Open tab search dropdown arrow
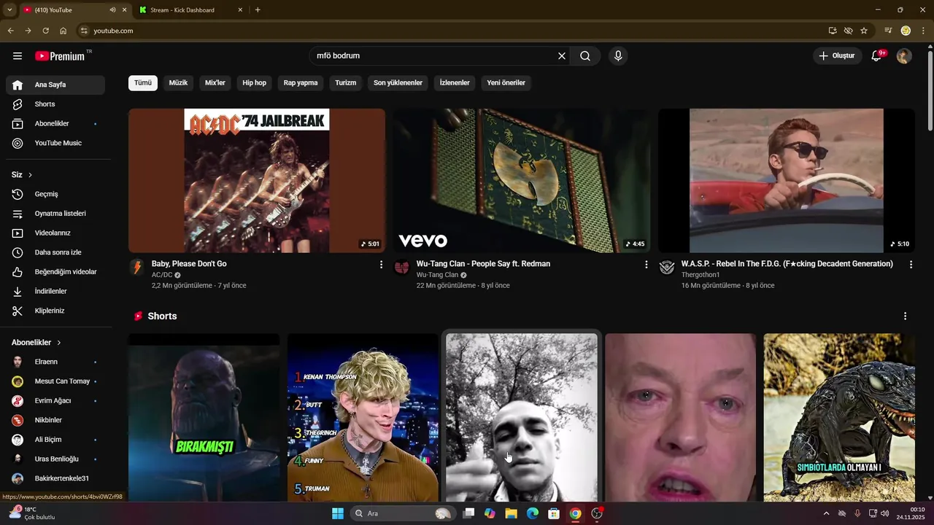The height and width of the screenshot is (525, 934). [x=9, y=10]
